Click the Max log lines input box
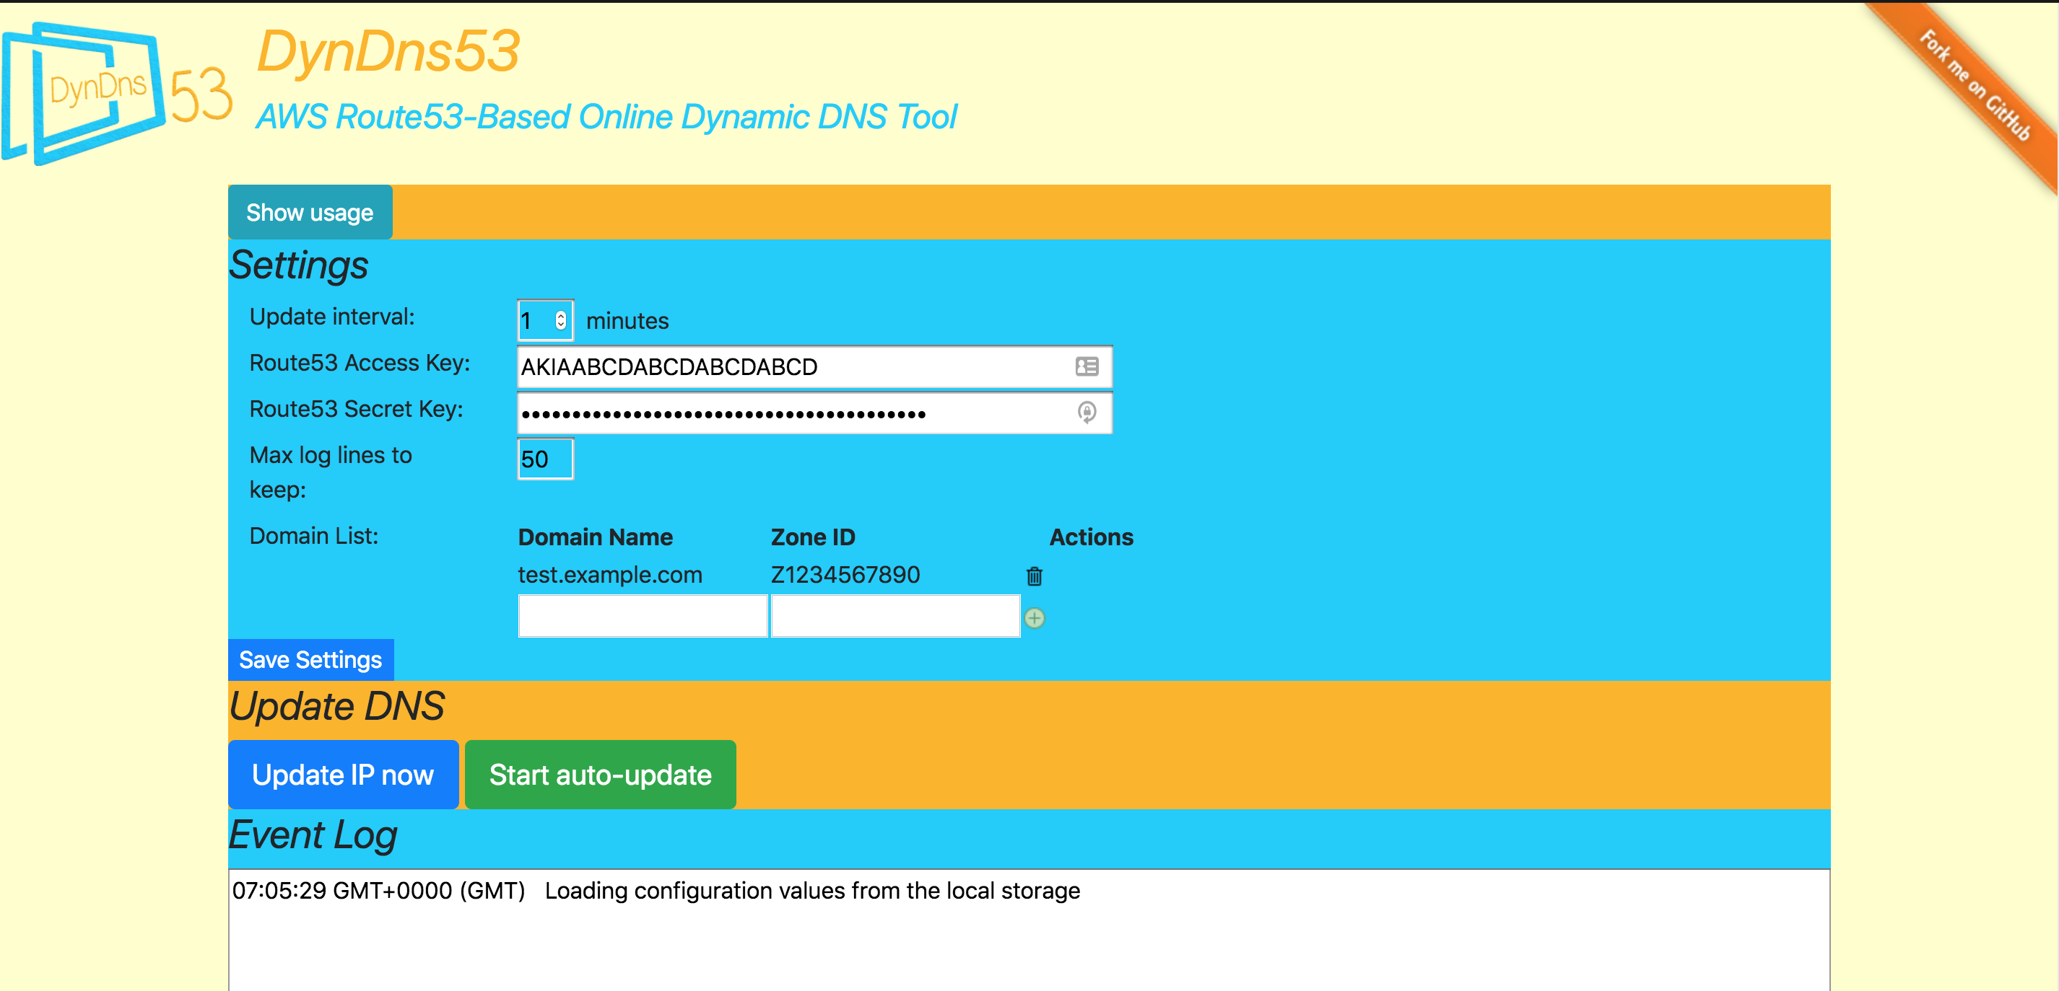 click(545, 459)
